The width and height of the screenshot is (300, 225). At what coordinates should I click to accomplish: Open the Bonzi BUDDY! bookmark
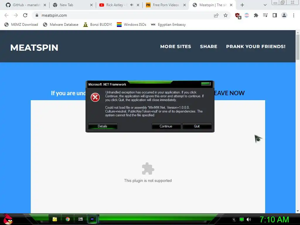98,25
